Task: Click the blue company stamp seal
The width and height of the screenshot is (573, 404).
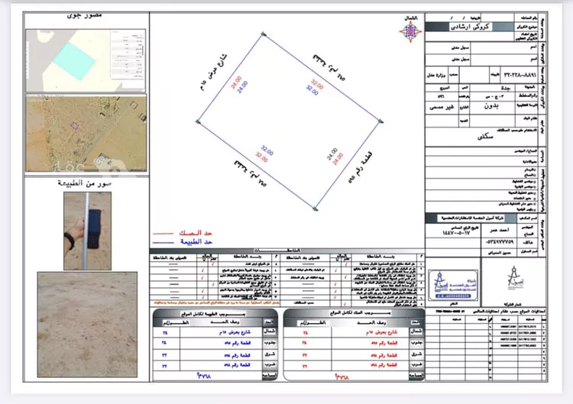Action: [453, 286]
